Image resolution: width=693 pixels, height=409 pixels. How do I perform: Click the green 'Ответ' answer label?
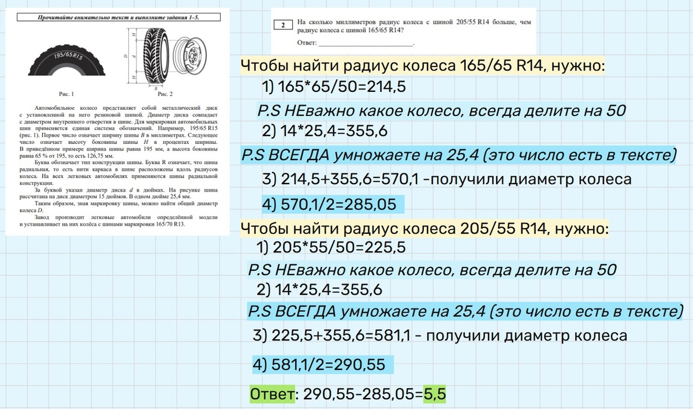(272, 395)
